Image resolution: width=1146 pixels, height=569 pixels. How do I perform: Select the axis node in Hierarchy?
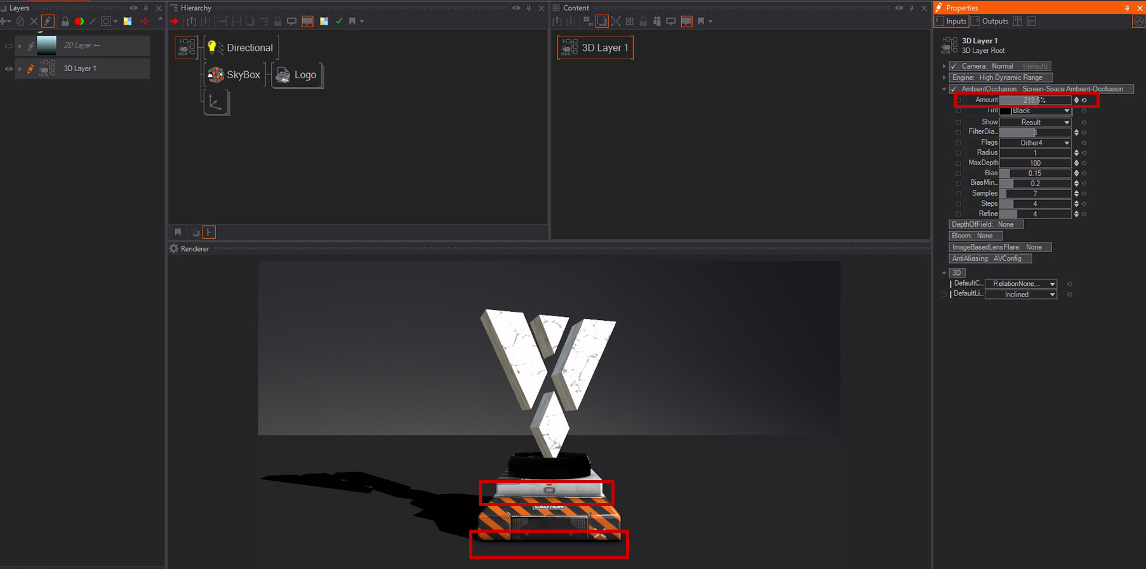[x=216, y=102]
